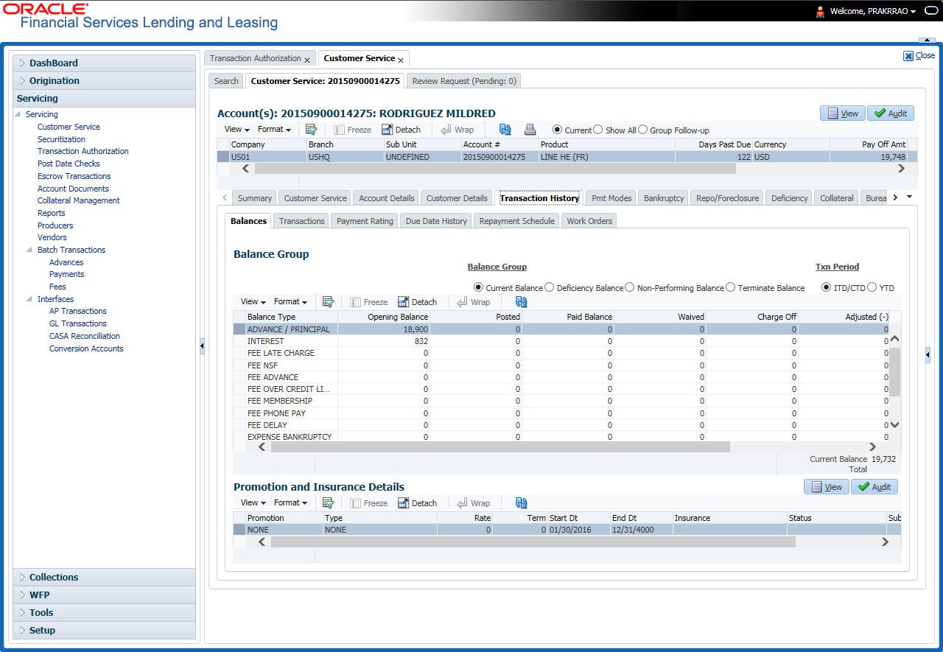
Task: Refresh the Promotion and Insurance Details table
Action: click(x=521, y=503)
